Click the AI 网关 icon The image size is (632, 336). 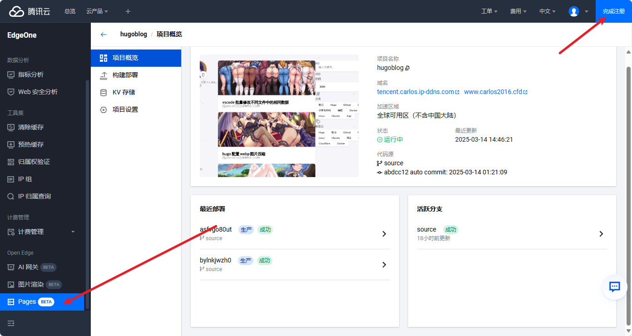[x=11, y=267]
